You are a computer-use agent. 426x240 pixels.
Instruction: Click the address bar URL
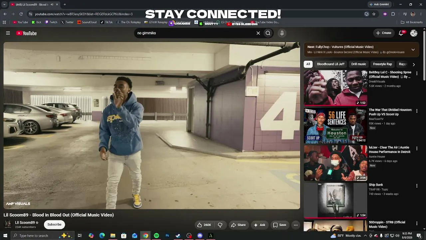point(84,14)
